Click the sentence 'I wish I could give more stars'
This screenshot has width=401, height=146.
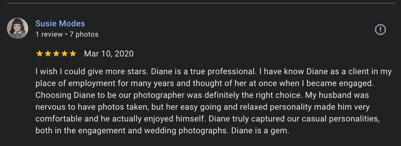[92, 72]
